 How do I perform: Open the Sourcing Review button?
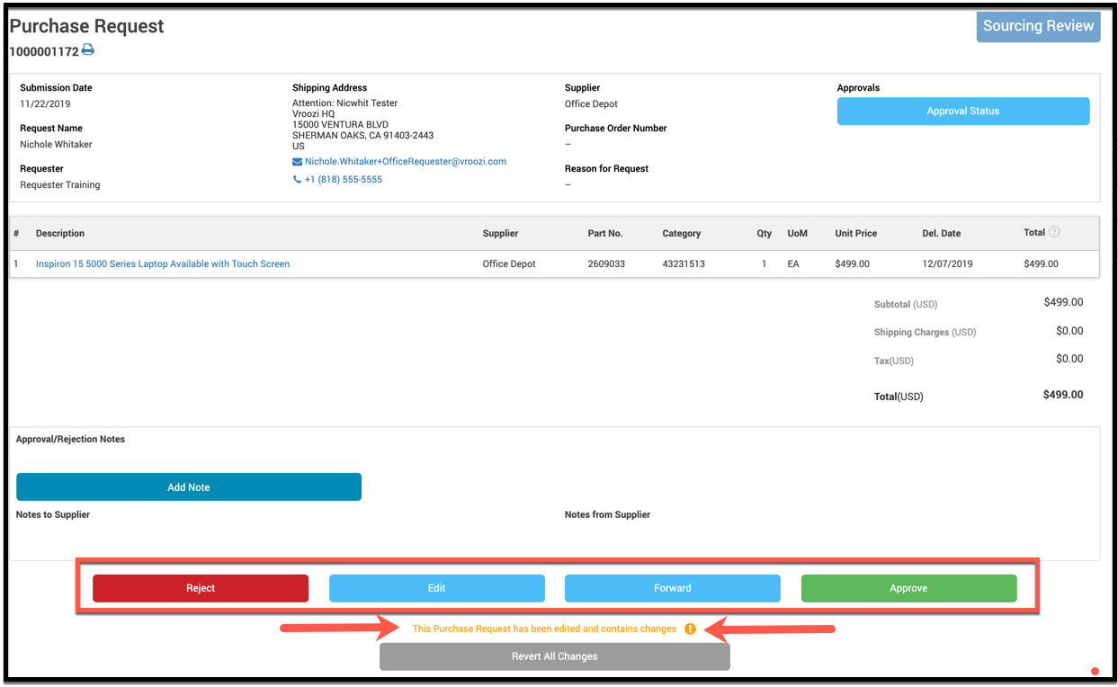(x=1038, y=26)
